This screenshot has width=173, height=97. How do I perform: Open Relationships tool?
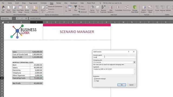point(127,8)
